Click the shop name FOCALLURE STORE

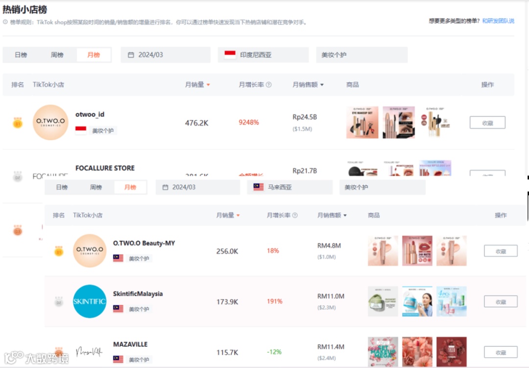pyautogui.click(x=105, y=168)
